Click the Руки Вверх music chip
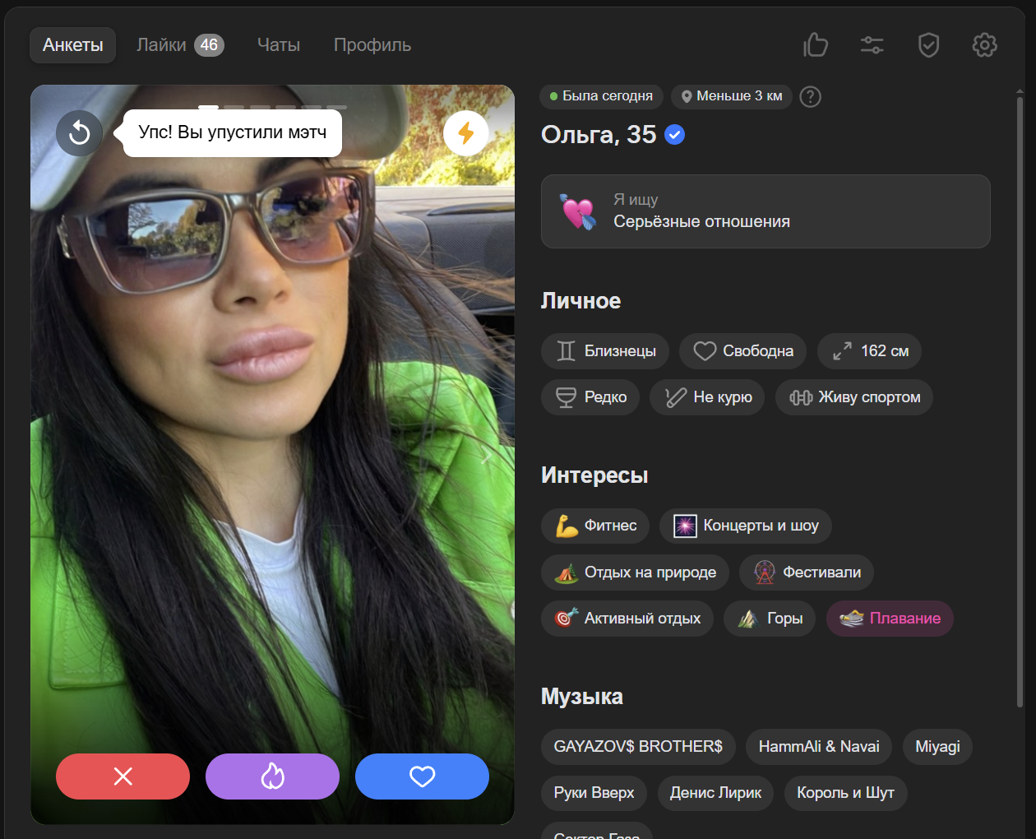The width and height of the screenshot is (1036, 839). pyautogui.click(x=594, y=793)
